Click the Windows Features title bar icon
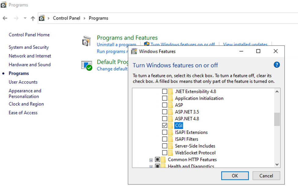The width and height of the screenshot is (298, 188). [134, 51]
